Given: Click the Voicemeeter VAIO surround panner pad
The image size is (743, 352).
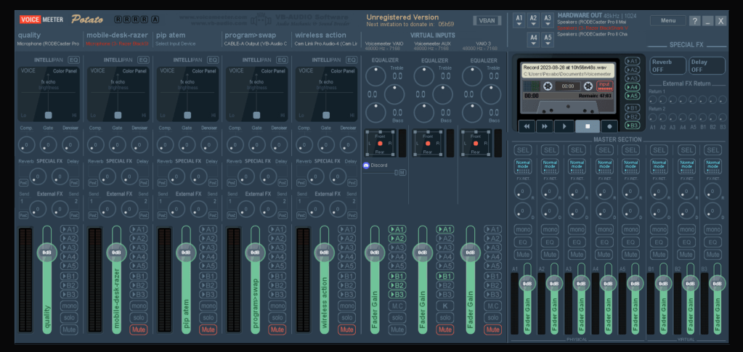Looking at the screenshot, I should pyautogui.click(x=380, y=143).
